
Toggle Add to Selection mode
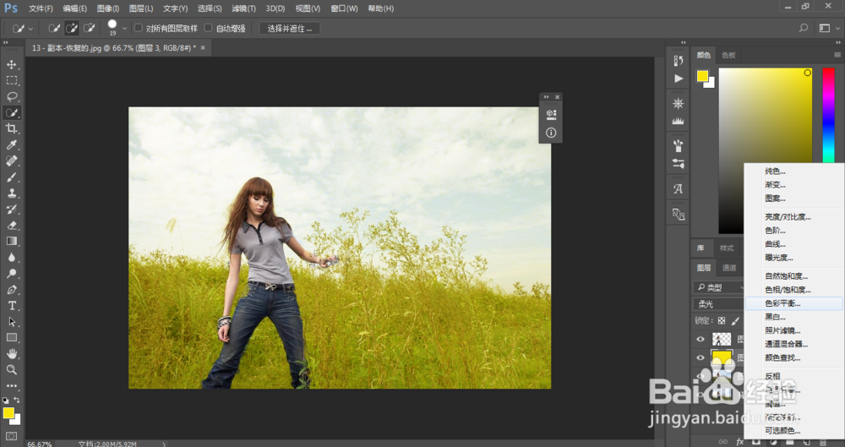pyautogui.click(x=72, y=28)
